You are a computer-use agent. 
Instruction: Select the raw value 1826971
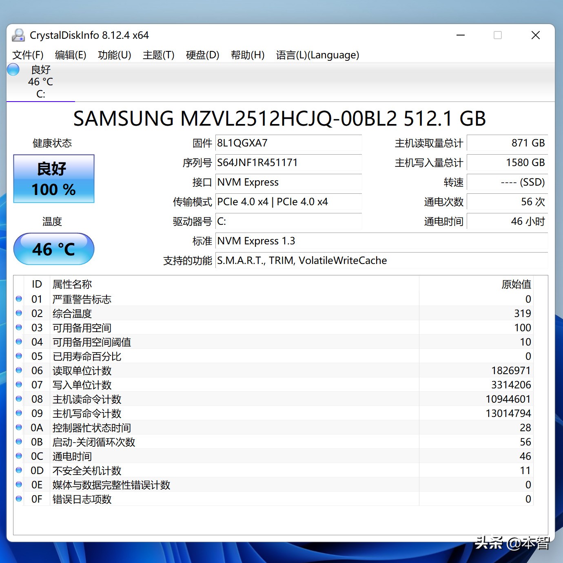pos(511,370)
